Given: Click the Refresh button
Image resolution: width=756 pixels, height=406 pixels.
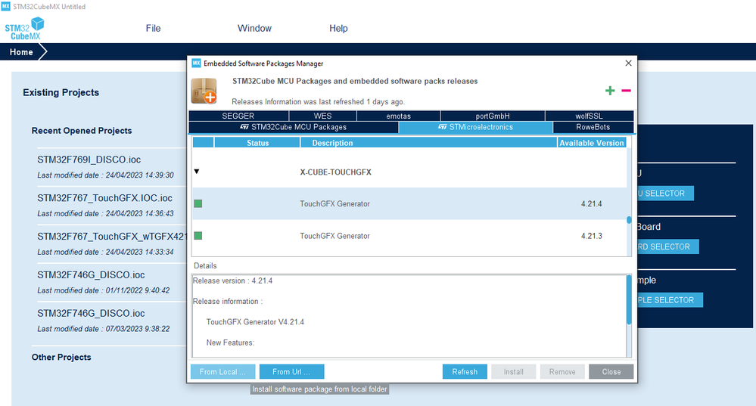Looking at the screenshot, I should pos(465,372).
